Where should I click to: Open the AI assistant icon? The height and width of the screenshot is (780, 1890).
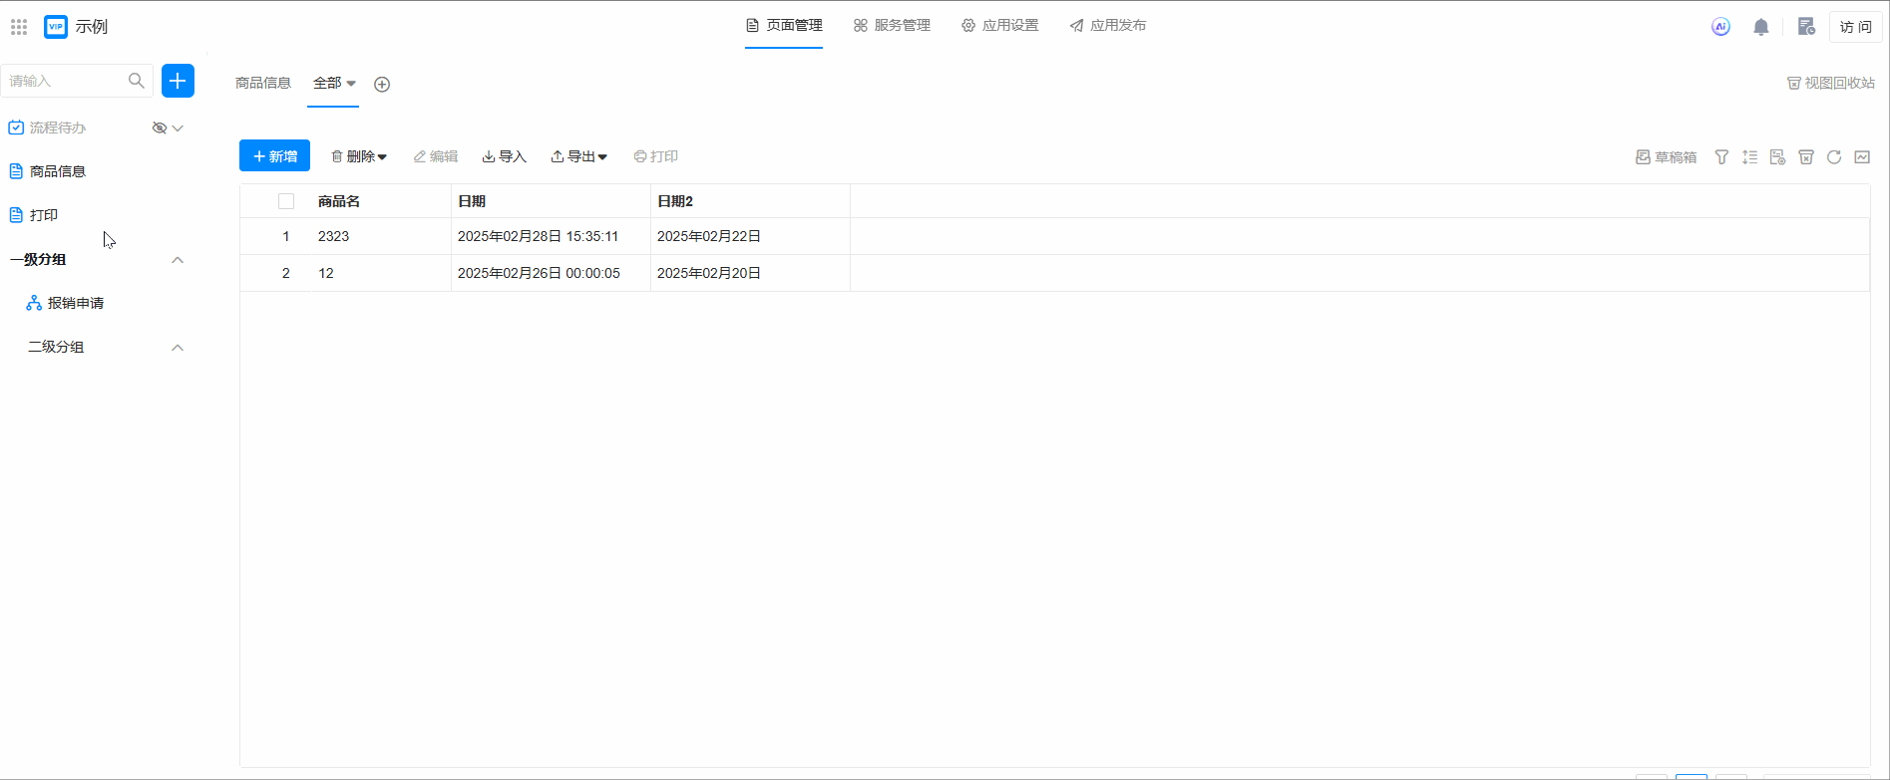(x=1720, y=27)
